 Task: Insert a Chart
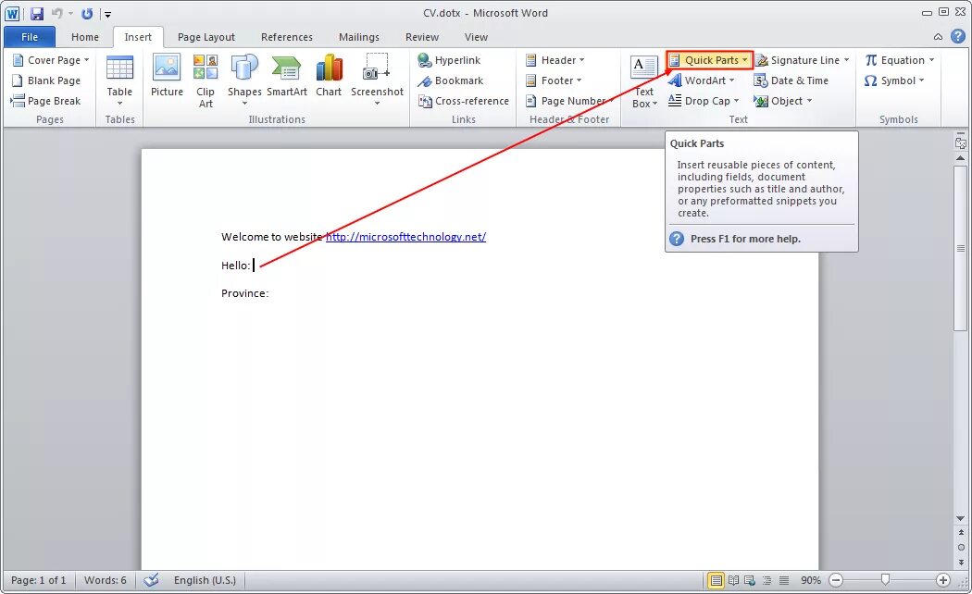329,76
